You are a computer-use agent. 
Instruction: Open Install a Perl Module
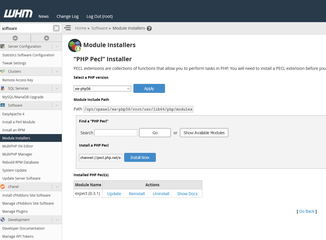(x=18, y=122)
